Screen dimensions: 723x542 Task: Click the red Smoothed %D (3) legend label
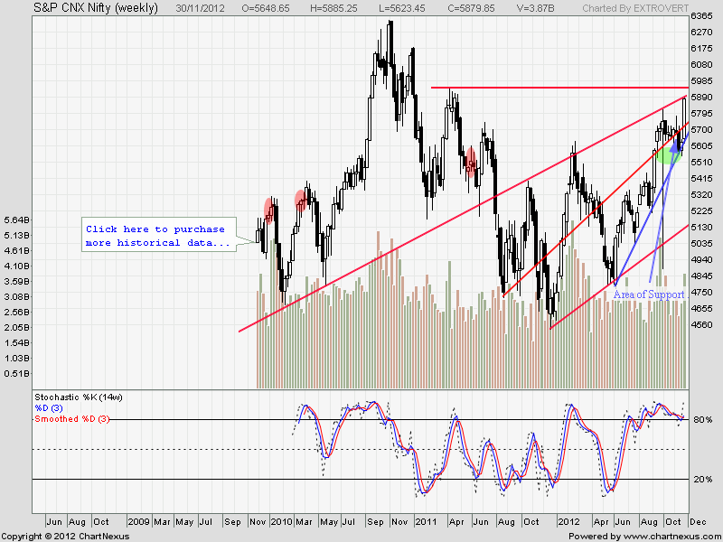click(x=71, y=419)
